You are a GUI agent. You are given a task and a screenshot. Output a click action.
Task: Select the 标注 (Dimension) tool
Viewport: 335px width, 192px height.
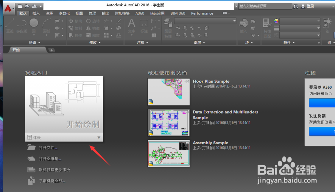tap(144, 26)
